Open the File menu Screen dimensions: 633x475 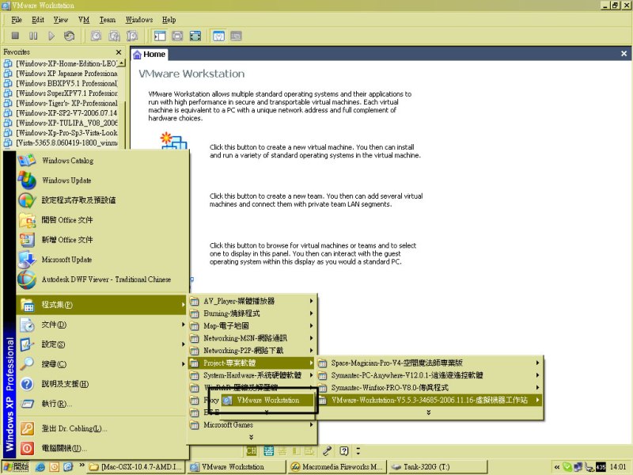pyautogui.click(x=17, y=20)
